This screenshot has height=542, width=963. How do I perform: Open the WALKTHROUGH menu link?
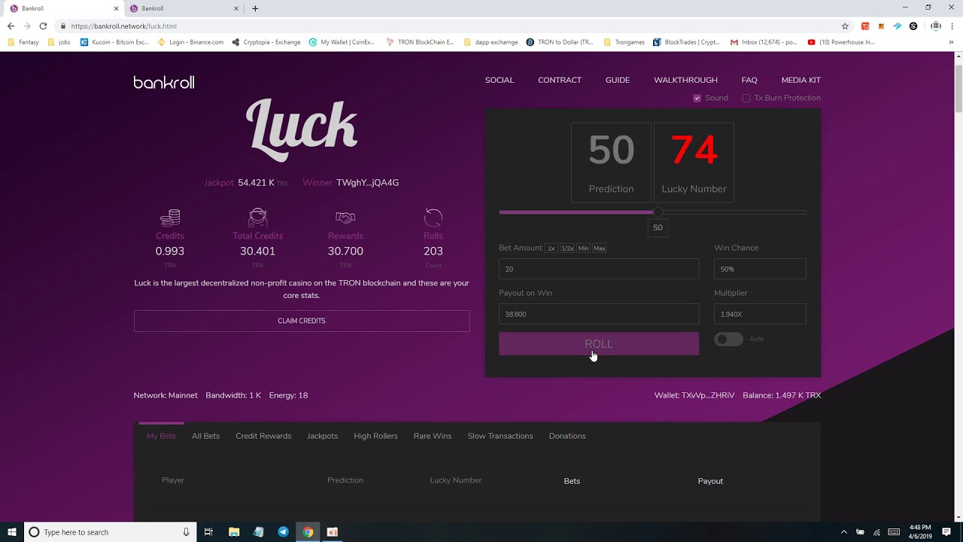[685, 80]
